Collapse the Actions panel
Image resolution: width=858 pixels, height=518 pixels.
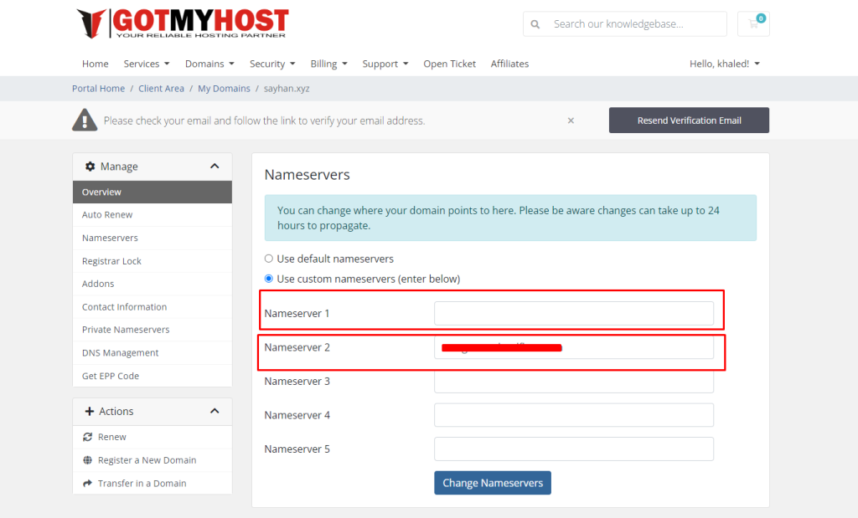pos(214,411)
